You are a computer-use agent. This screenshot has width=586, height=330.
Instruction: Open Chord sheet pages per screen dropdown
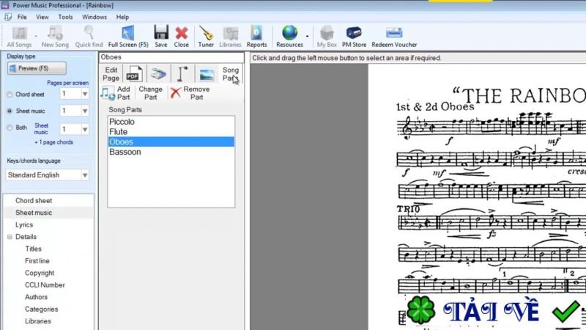[x=85, y=94]
